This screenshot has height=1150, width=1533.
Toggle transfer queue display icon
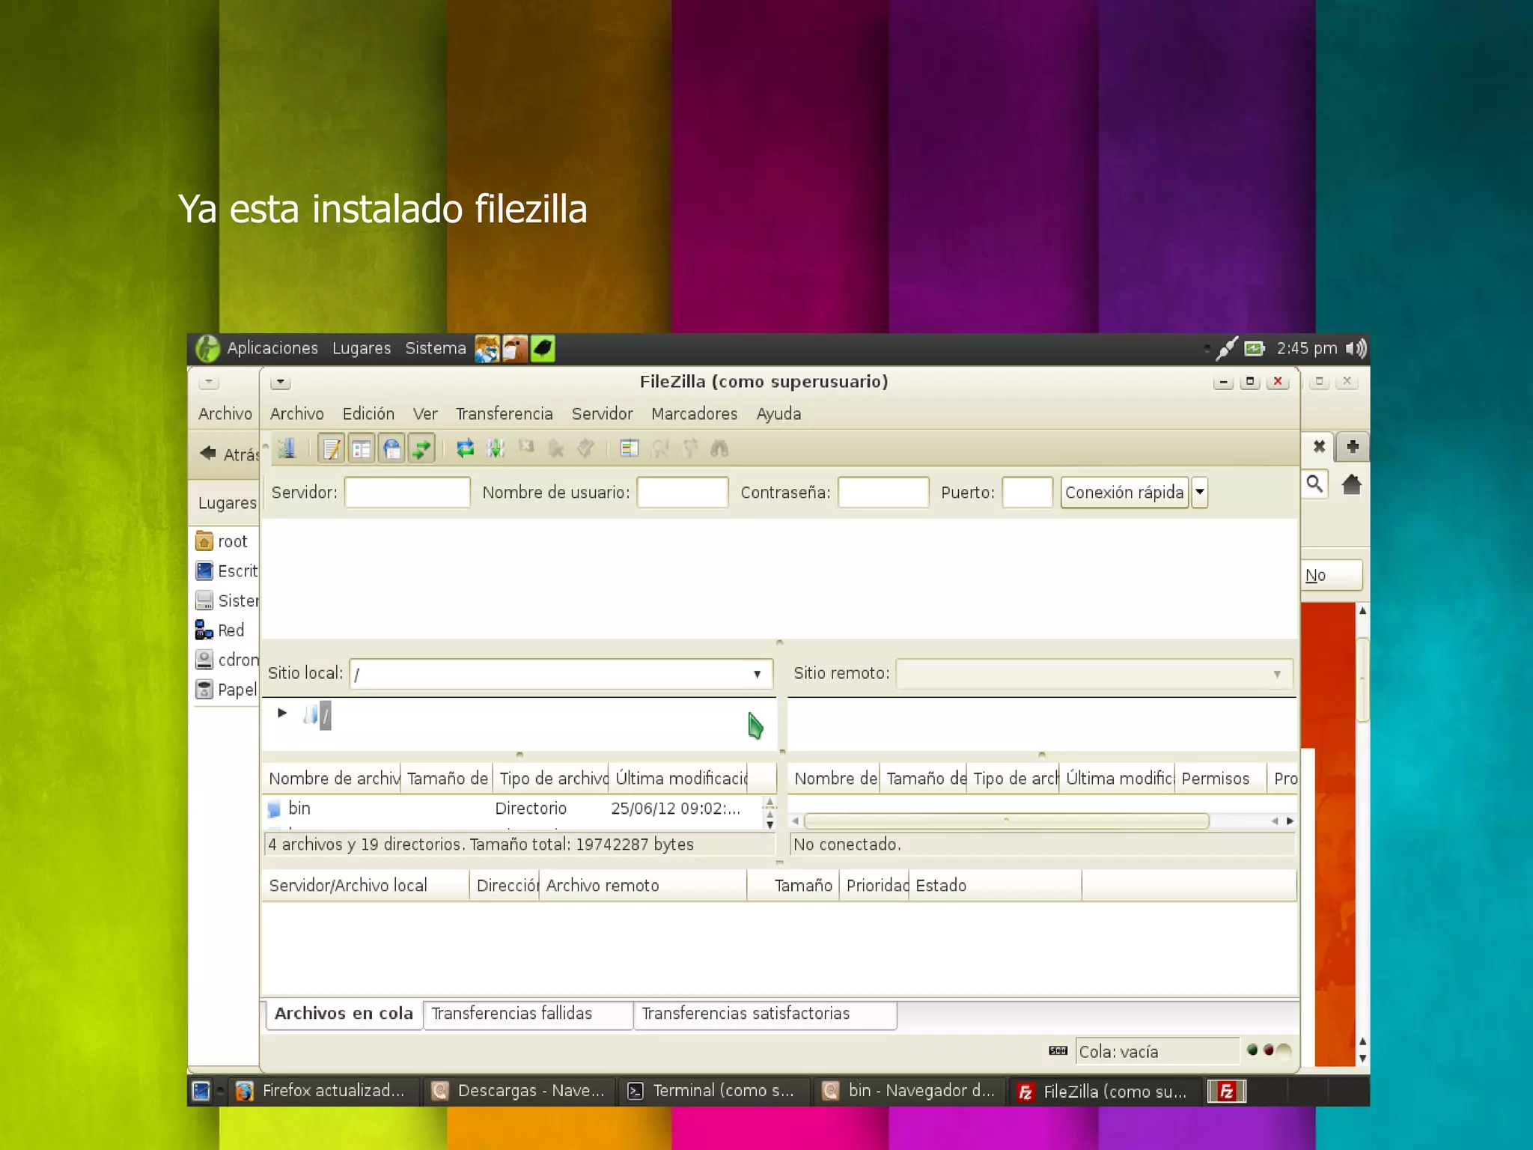coord(421,448)
